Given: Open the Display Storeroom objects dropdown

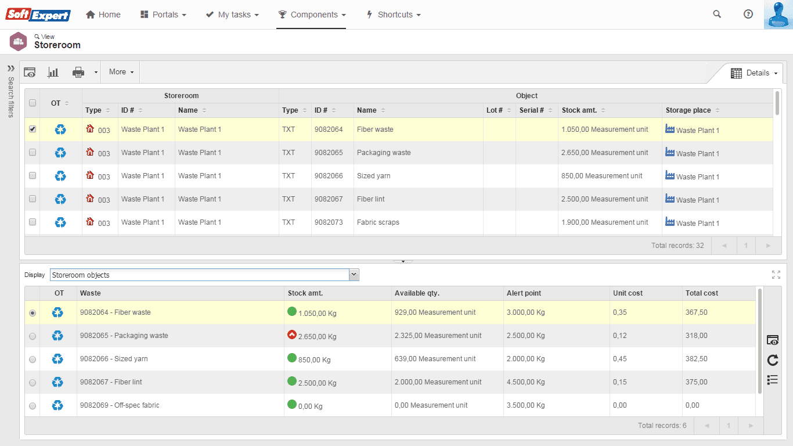Looking at the screenshot, I should (204, 275).
